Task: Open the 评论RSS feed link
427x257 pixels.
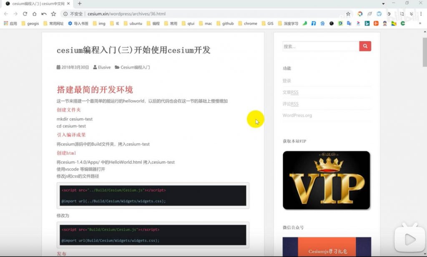Action: (291, 104)
